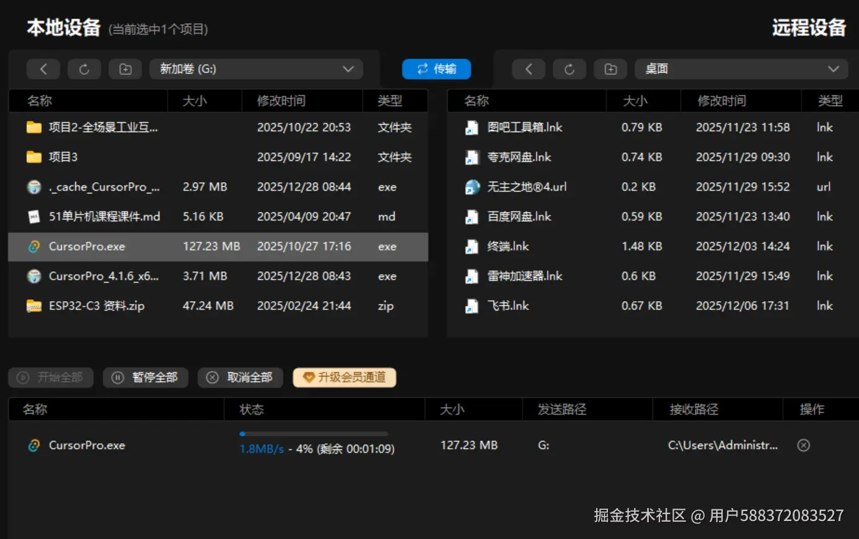Create new folder on remote device

(x=610, y=69)
